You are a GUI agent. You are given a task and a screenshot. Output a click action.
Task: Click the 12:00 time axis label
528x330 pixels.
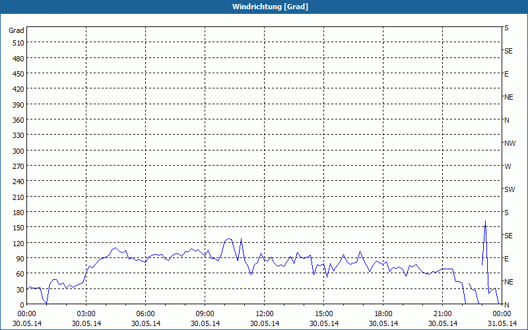(x=265, y=314)
